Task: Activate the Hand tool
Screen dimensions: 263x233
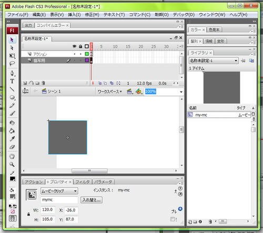Action: click(x=12, y=156)
